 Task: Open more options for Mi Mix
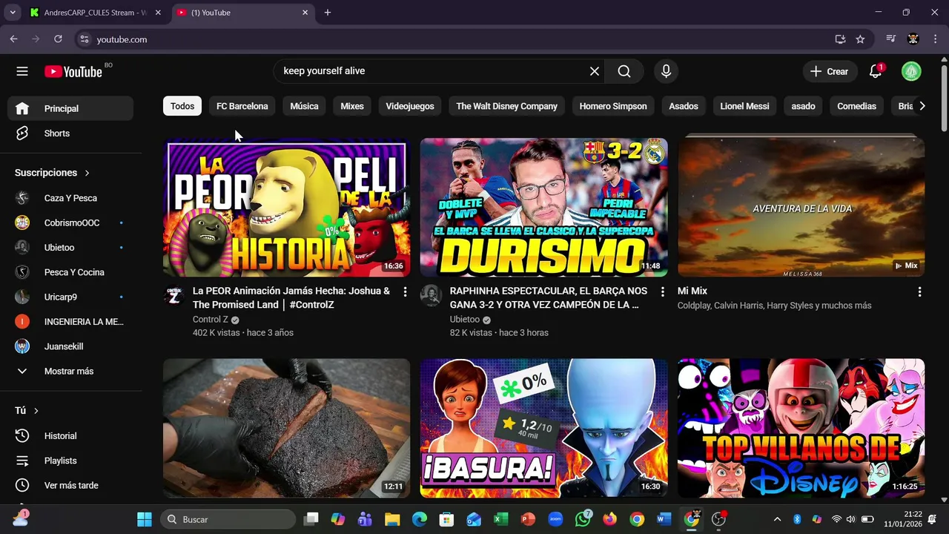919,292
